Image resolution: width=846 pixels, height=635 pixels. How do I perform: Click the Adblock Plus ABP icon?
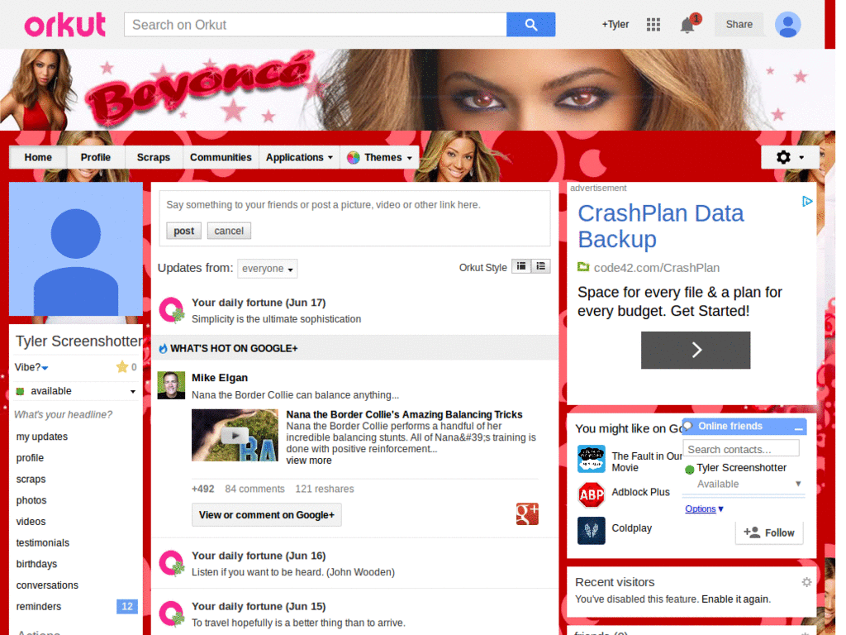coord(592,494)
